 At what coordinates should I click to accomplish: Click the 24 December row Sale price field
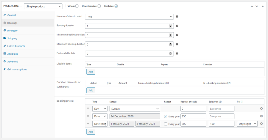(x=222, y=116)
